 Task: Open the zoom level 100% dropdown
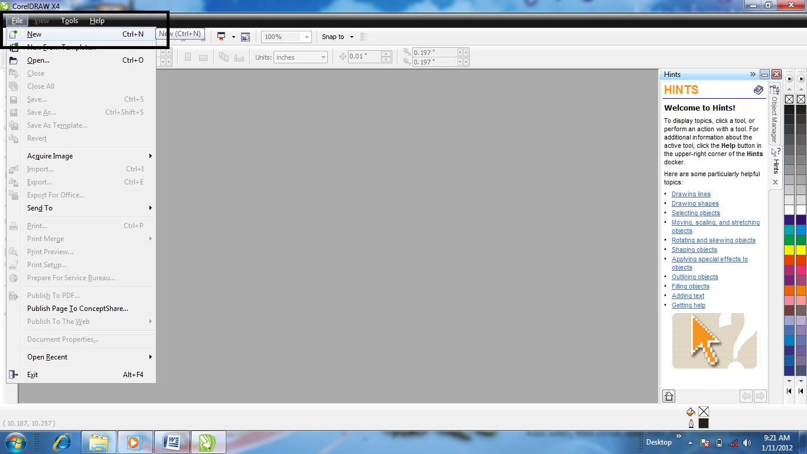point(306,37)
